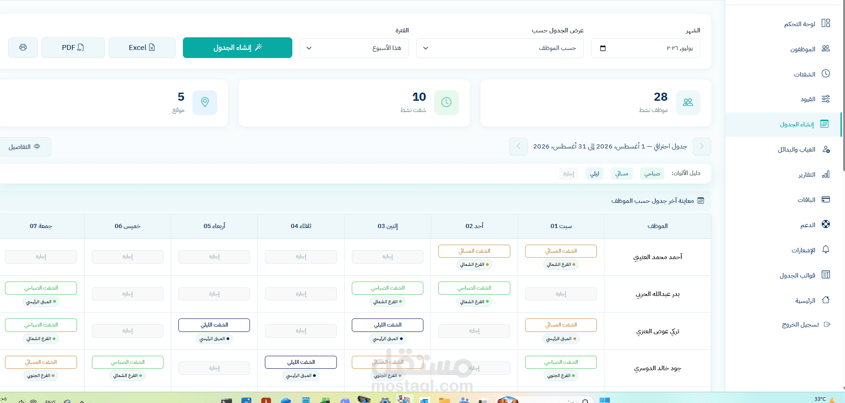Screen dimensions: 845x403
Task: Click the سبت 01 column header
Action: tap(561, 226)
